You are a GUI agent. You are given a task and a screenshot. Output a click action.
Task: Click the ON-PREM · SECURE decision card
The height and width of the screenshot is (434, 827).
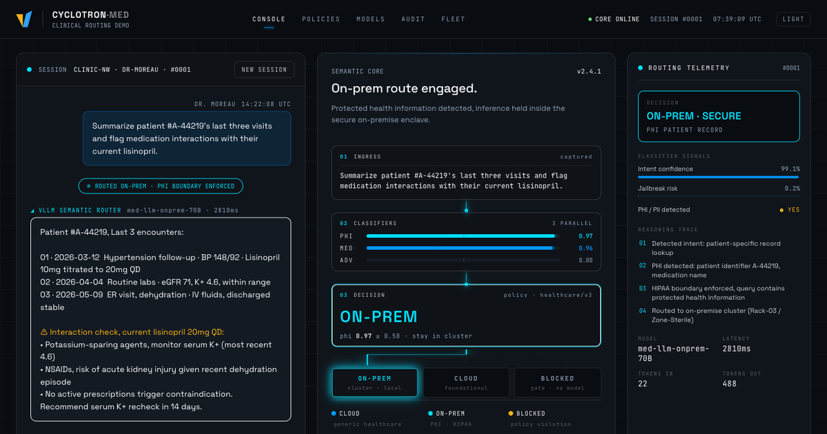(719, 116)
